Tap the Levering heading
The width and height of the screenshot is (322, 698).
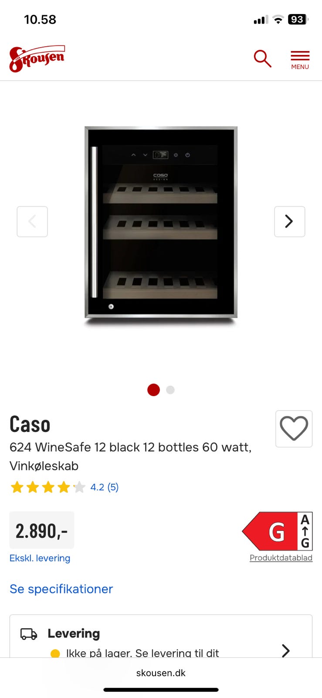(74, 633)
